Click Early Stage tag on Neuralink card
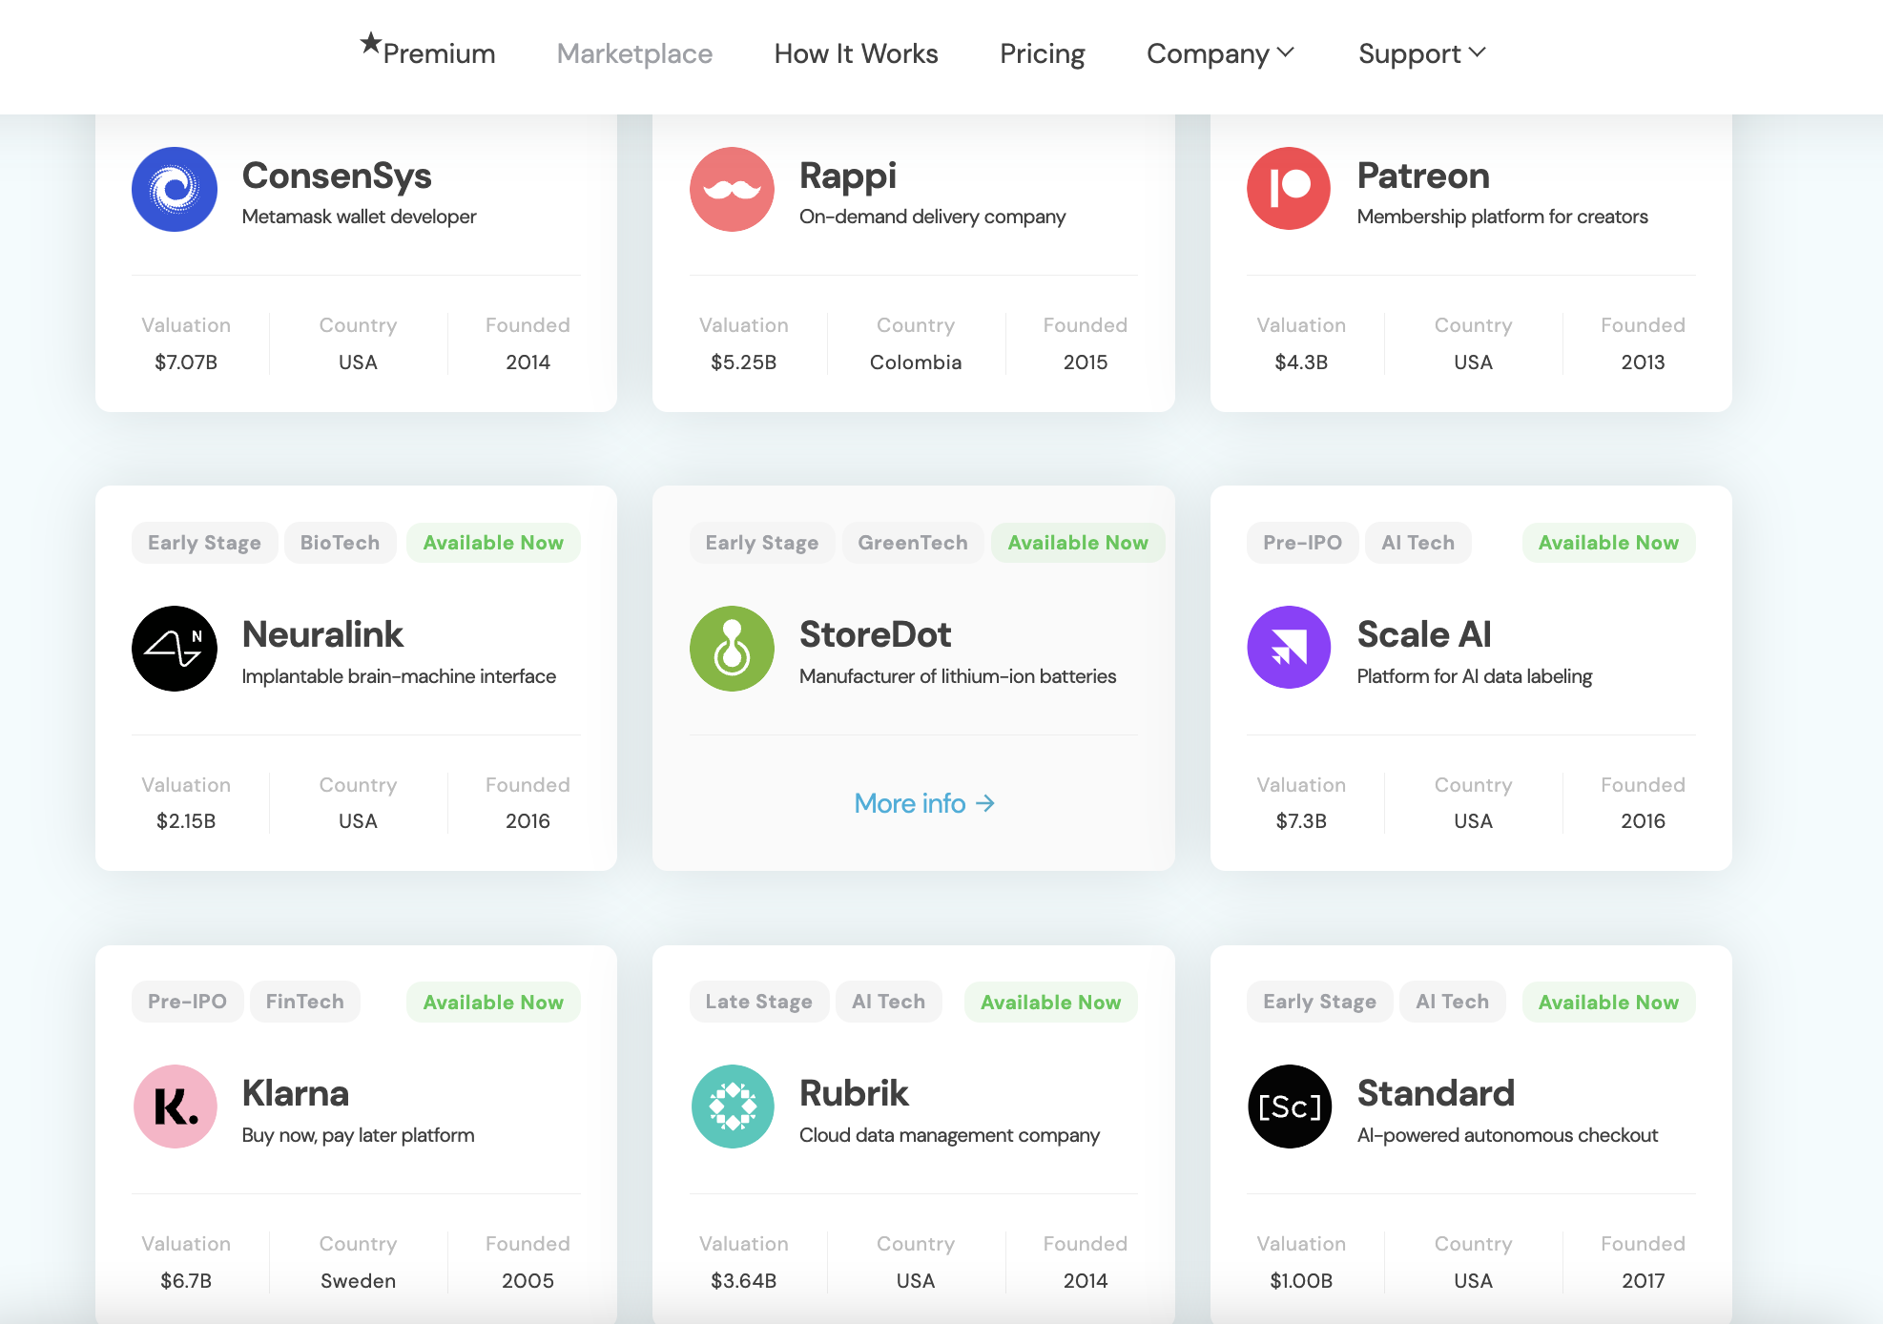This screenshot has width=1883, height=1324. click(204, 543)
